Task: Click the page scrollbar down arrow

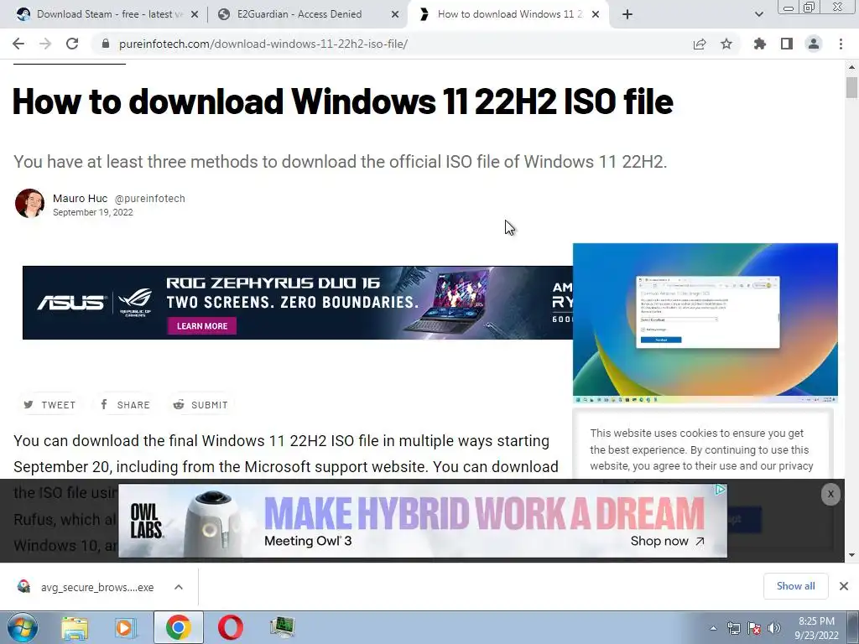Action: click(851, 555)
